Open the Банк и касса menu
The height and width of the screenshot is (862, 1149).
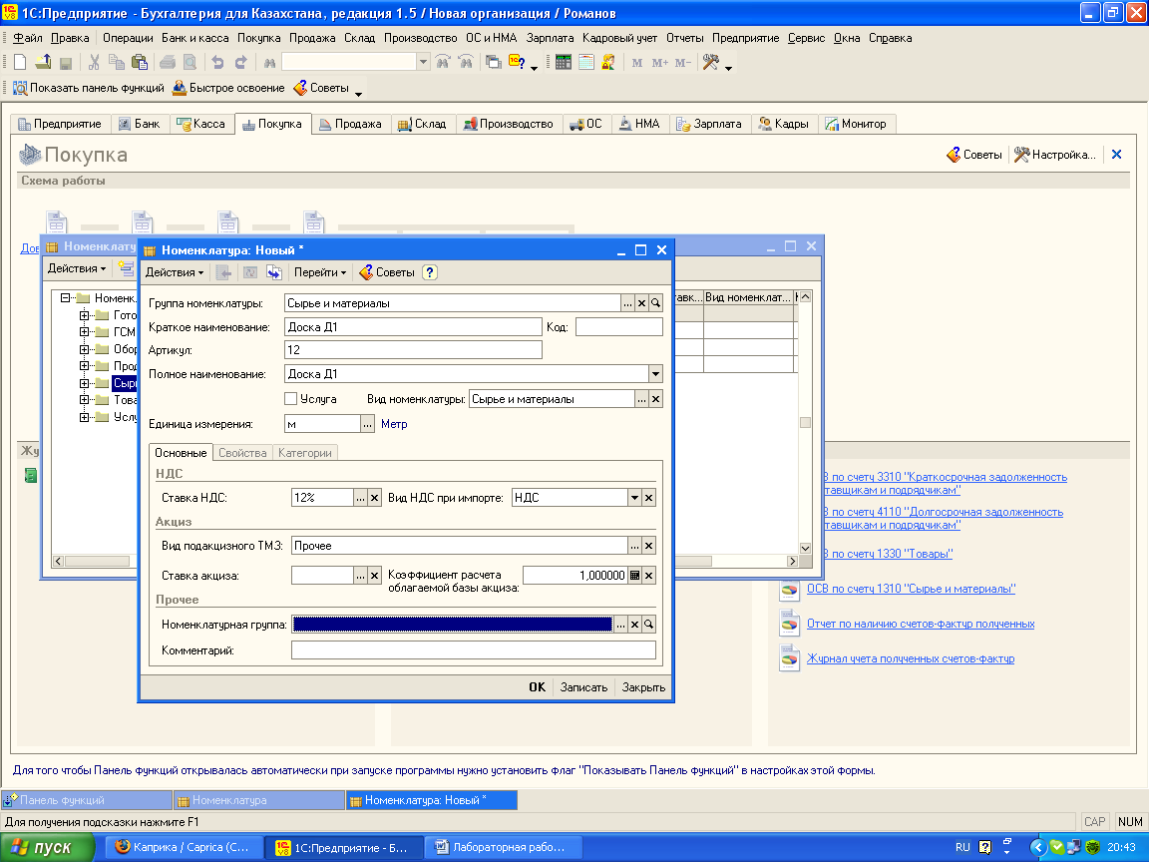(194, 38)
